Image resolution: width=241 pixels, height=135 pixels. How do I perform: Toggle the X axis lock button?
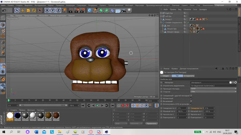tap(47, 10)
